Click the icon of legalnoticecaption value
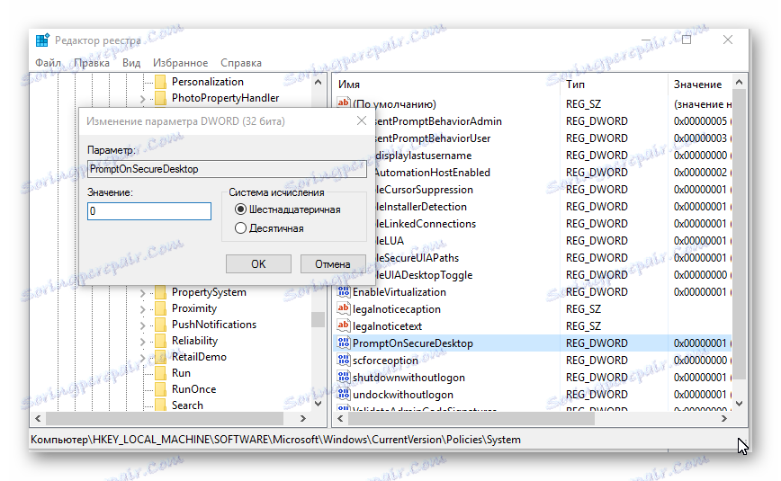Screen dimensions: 781x481 pyautogui.click(x=343, y=308)
